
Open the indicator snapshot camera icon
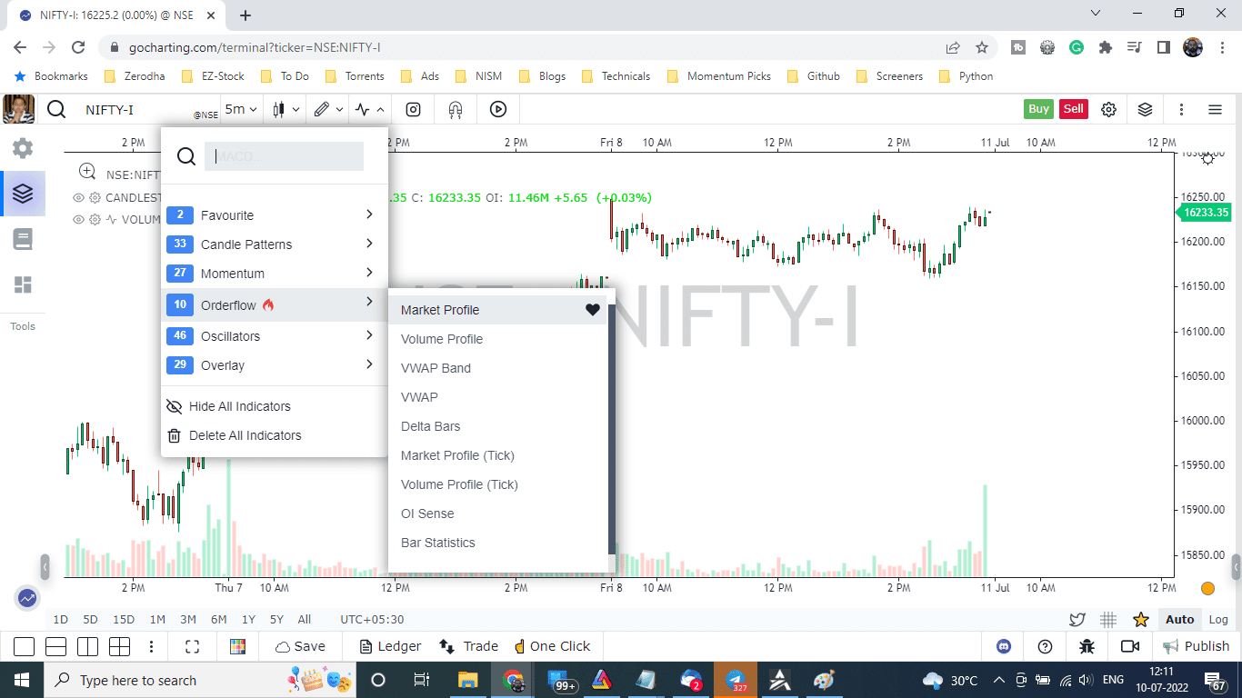tap(414, 109)
